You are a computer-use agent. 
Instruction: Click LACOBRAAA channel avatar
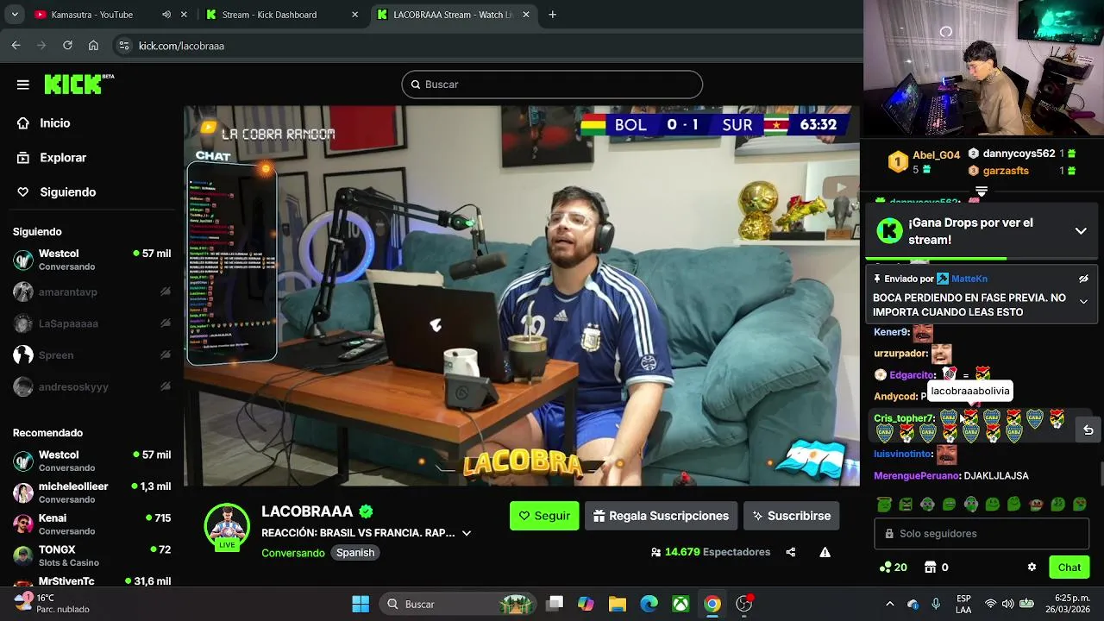click(227, 526)
